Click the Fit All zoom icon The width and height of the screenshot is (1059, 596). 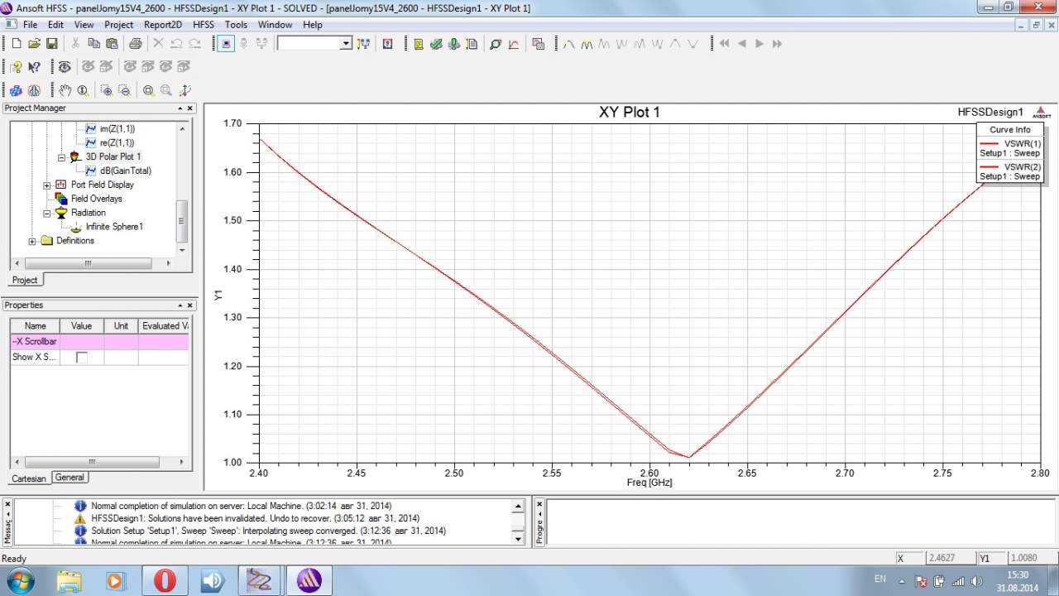click(x=148, y=90)
